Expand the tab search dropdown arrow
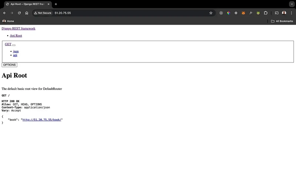Screen dimensions: 296x185 coord(292,4)
